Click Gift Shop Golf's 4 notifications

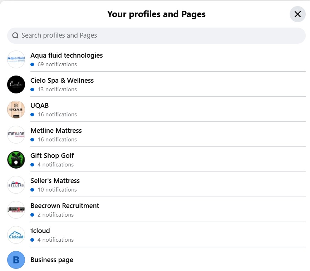click(x=55, y=165)
